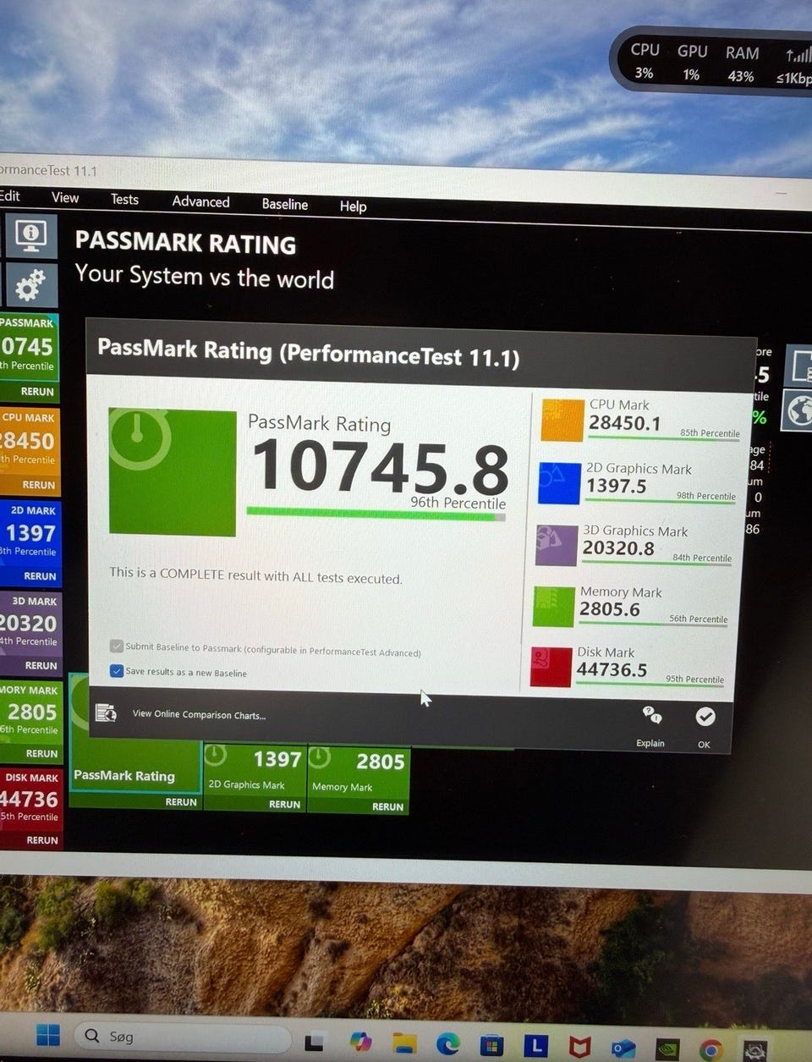Open the settings gears icon in sidebar
This screenshot has height=1062, width=812.
[x=30, y=284]
